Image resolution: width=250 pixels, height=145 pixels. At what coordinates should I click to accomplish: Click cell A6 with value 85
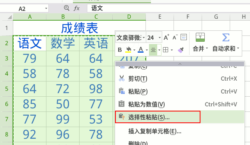[30, 104]
